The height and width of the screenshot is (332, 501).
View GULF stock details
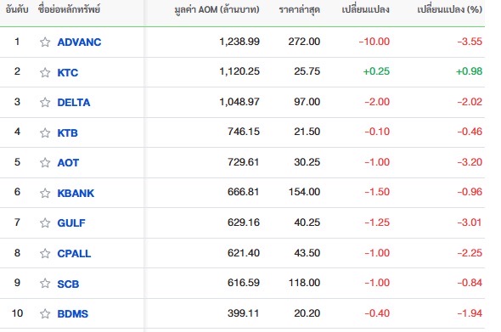(71, 222)
